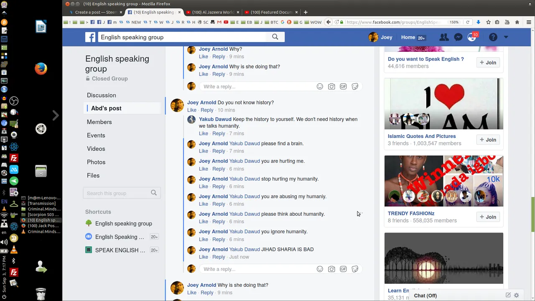The width and height of the screenshot is (535, 301).
Task: Open the Friend Requests icon
Action: tap(444, 37)
